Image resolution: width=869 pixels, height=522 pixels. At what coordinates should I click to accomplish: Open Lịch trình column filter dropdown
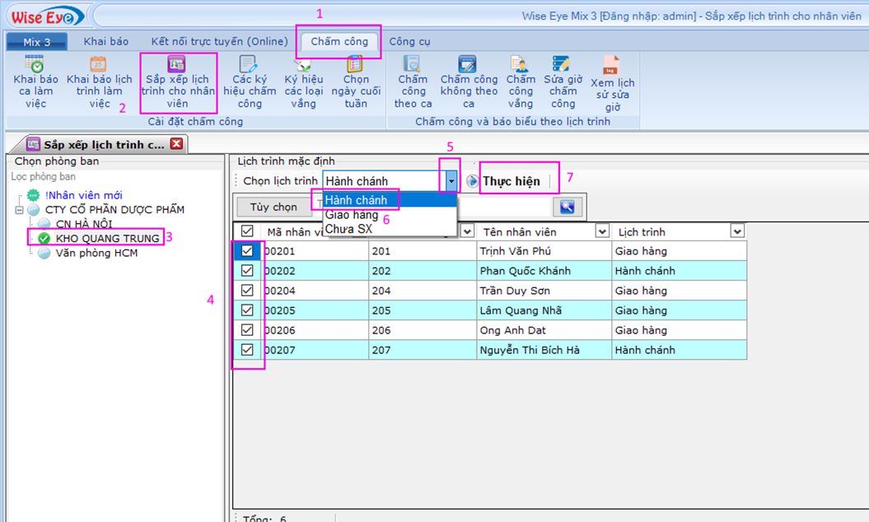tap(736, 232)
